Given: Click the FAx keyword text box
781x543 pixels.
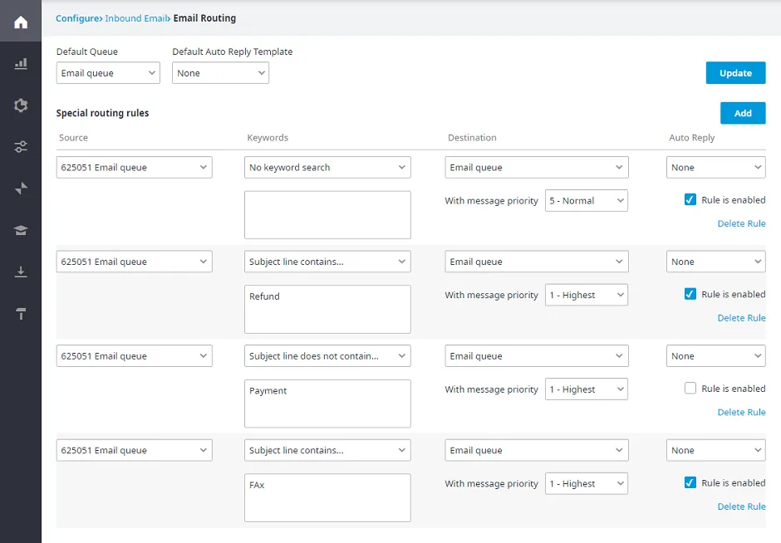Looking at the screenshot, I should point(327,497).
